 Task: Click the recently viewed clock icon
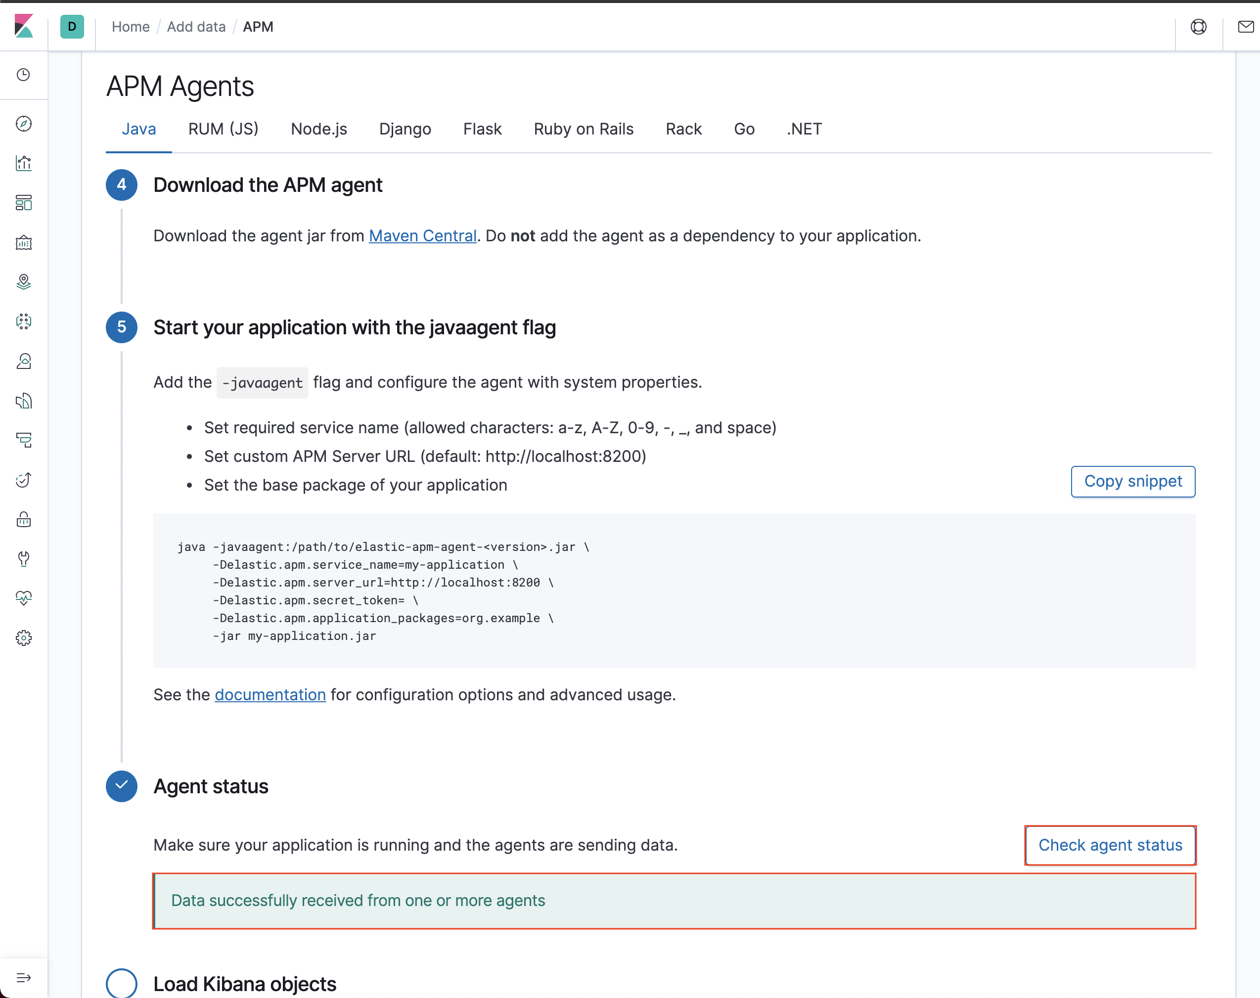tap(23, 75)
